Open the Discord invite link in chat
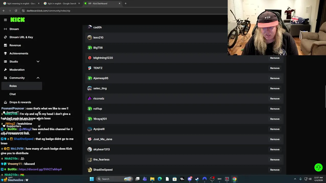This screenshot has height=183, width=326. point(40,169)
